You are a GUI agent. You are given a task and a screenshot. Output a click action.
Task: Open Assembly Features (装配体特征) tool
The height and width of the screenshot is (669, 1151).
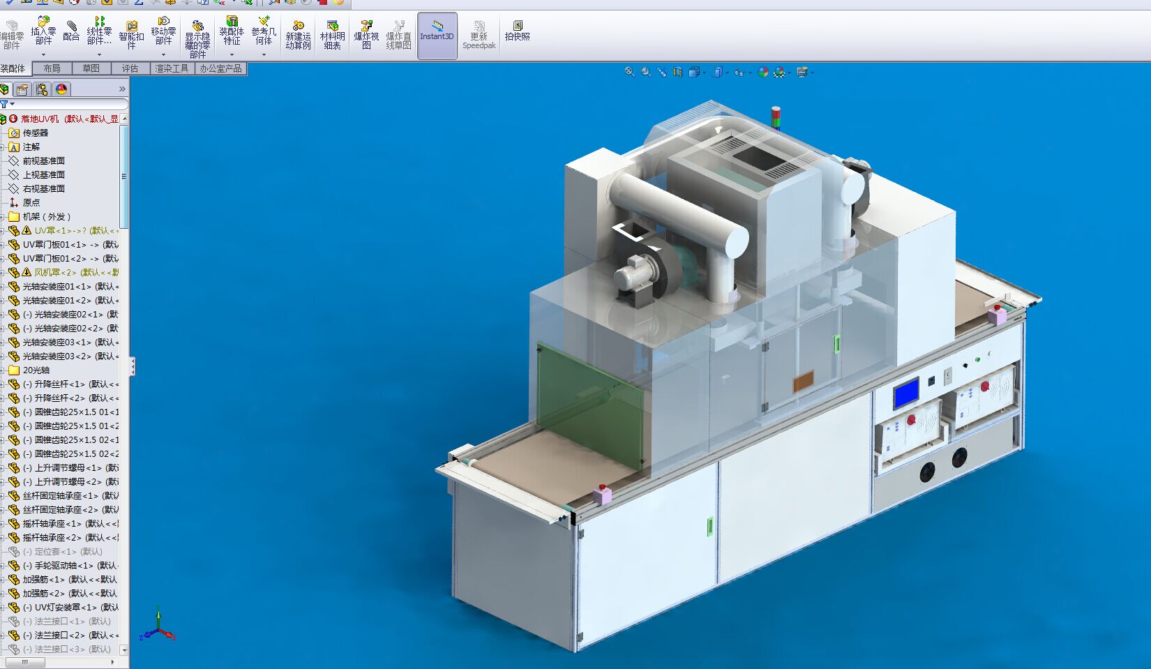coord(232,31)
